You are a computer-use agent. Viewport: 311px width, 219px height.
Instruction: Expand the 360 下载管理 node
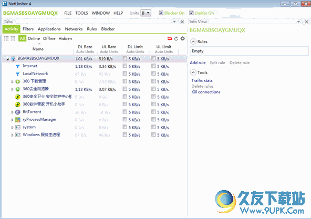[x=12, y=82]
